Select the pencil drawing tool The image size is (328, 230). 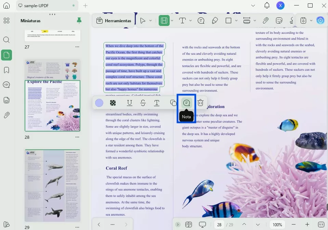(x=215, y=21)
